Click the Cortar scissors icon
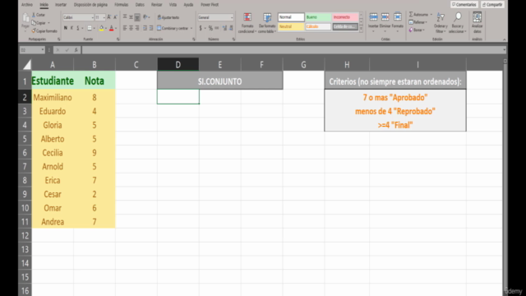526x296 pixels. click(x=34, y=15)
